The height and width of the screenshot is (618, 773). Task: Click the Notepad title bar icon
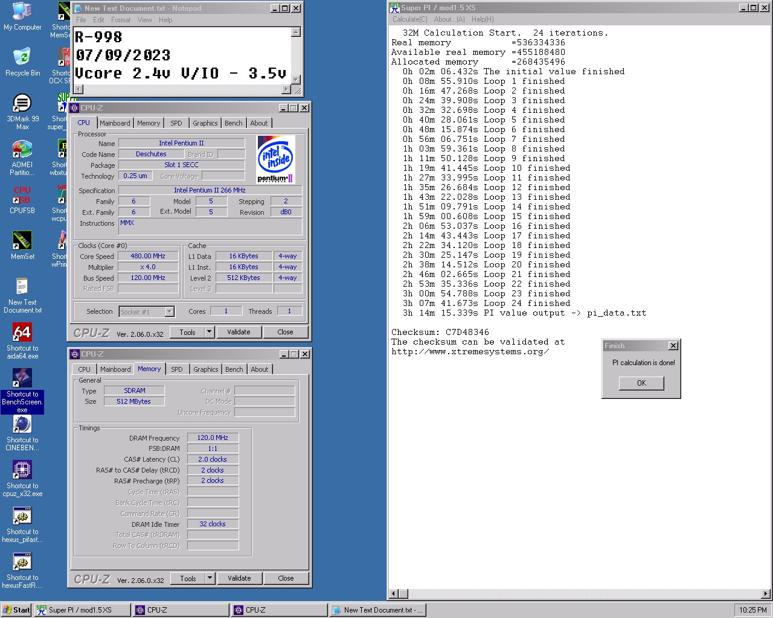point(78,8)
